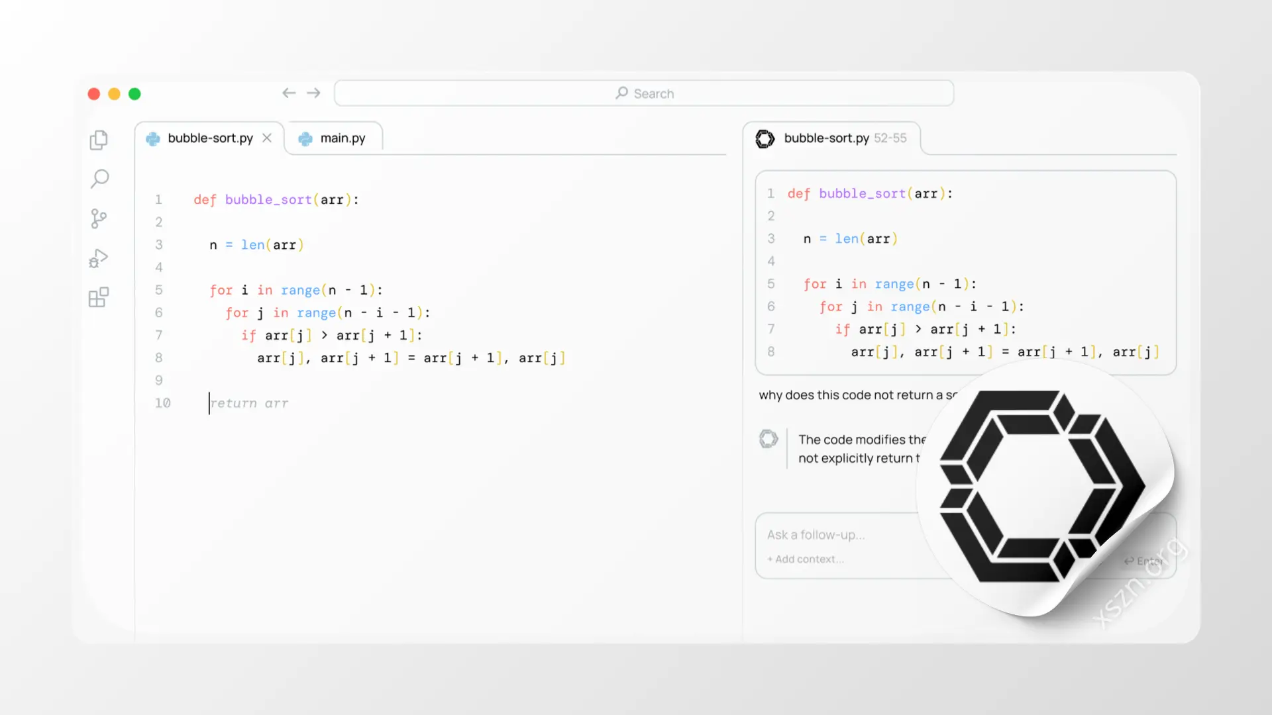The image size is (1272, 715).
Task: Click 'if arr[j] > arr[j + 1]:' in editor
Action: (332, 335)
